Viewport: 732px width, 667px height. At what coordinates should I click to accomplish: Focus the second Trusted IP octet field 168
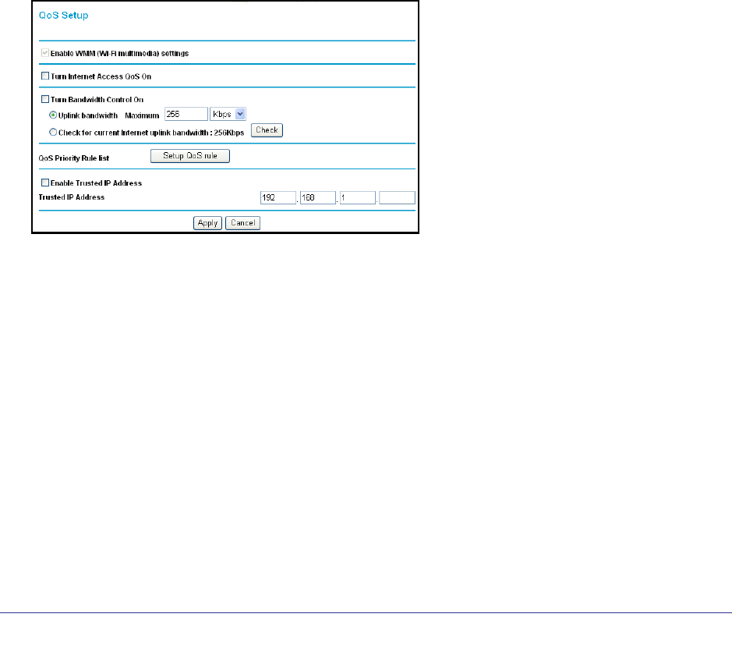[x=318, y=197]
